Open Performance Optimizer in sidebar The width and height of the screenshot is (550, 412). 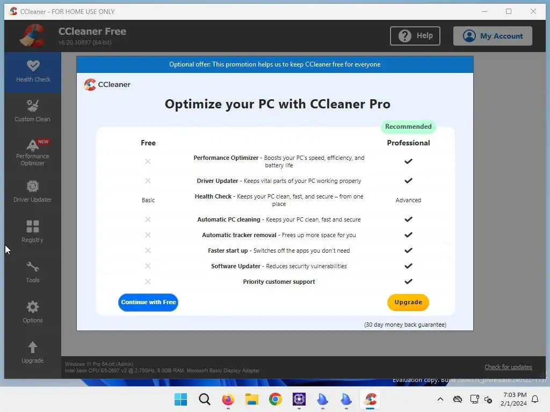pos(33,153)
